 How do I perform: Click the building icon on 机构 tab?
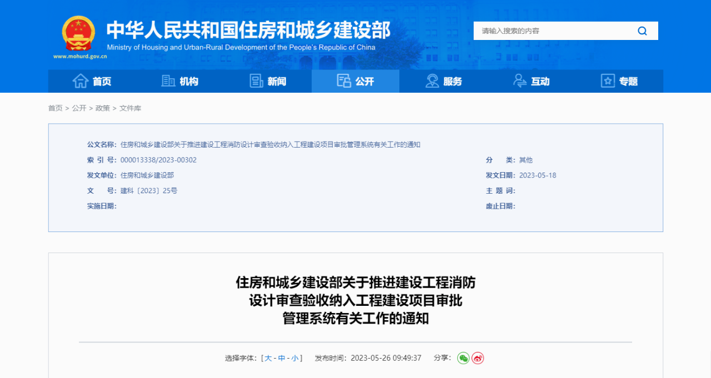(168, 80)
